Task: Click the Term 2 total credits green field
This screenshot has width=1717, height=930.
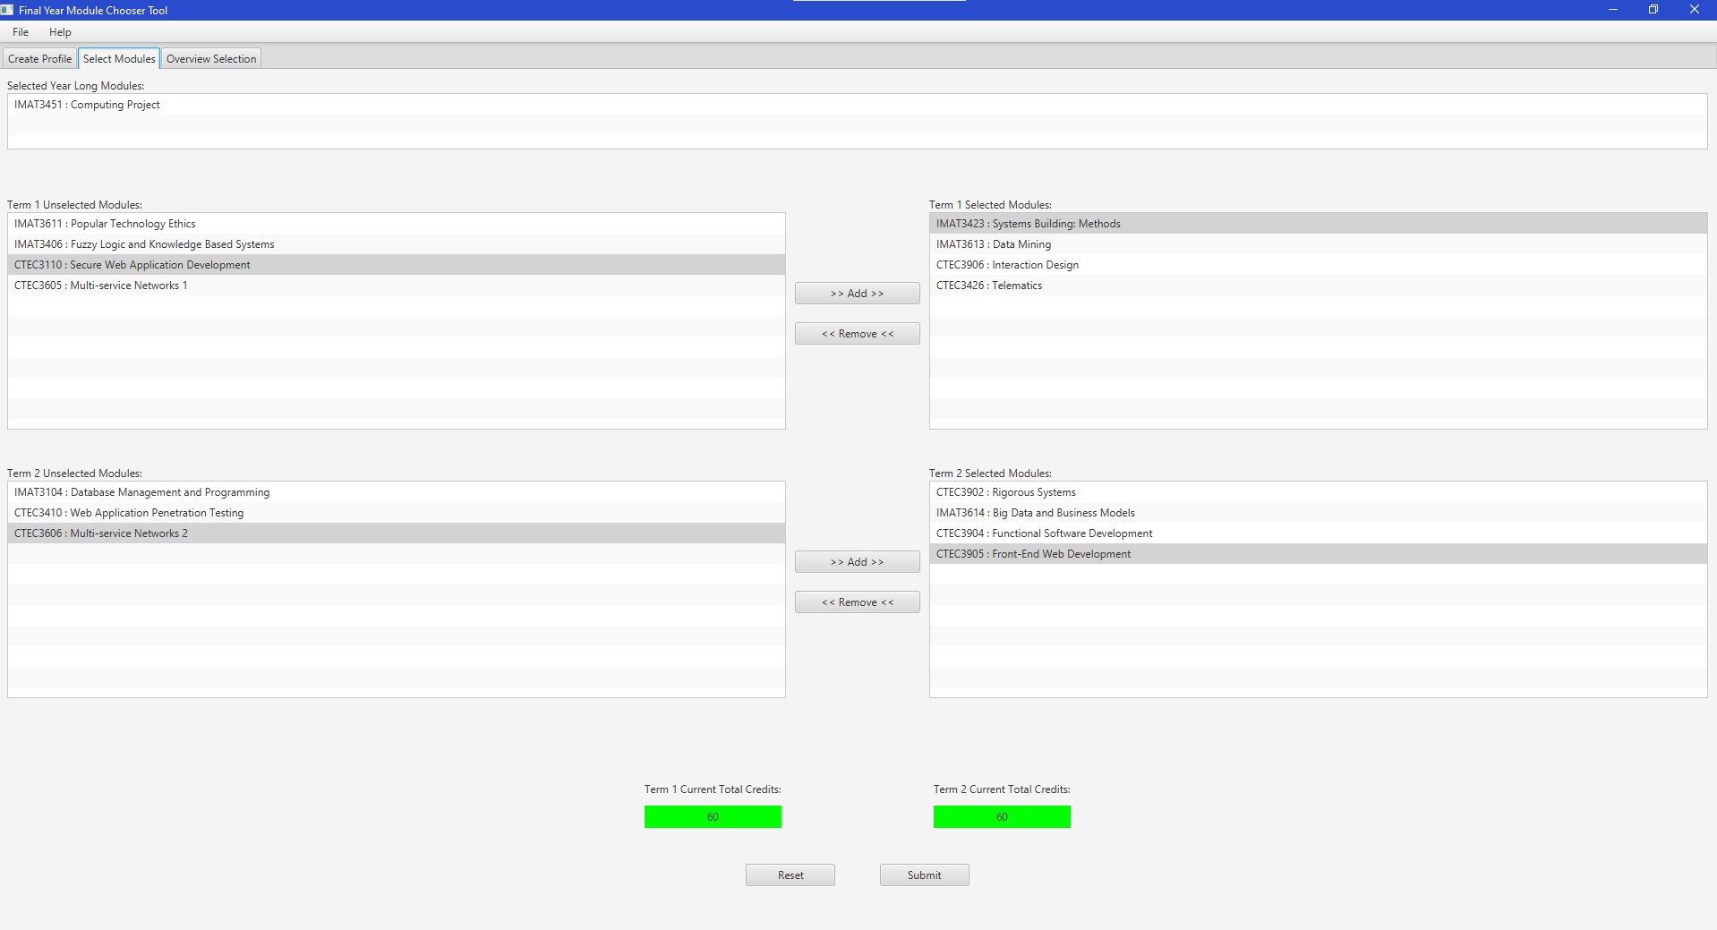Action: click(1002, 817)
